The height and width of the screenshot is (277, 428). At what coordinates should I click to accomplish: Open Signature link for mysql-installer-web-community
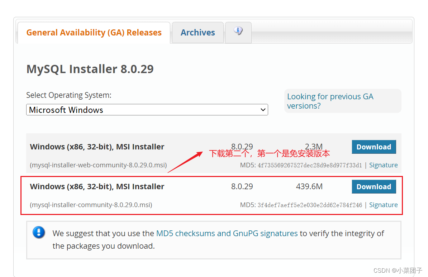[383, 165]
